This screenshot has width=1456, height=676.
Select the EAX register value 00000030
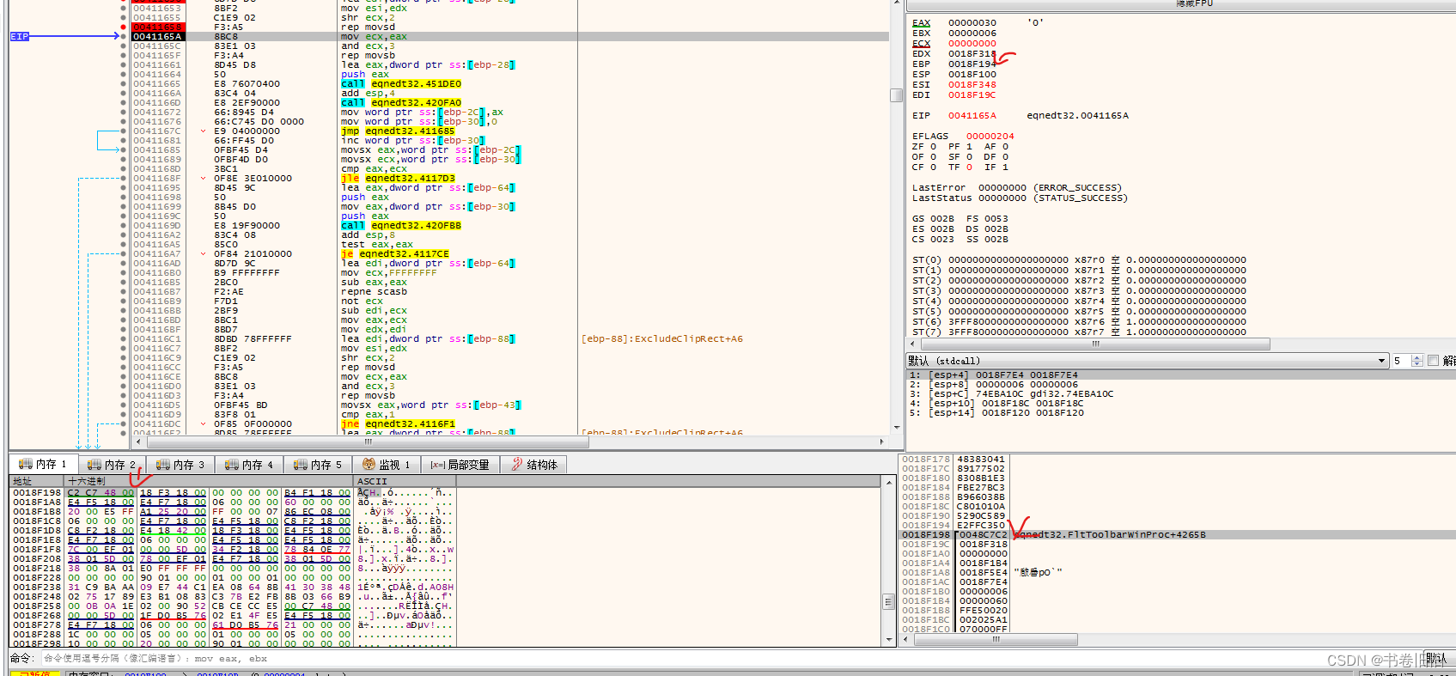(x=972, y=22)
